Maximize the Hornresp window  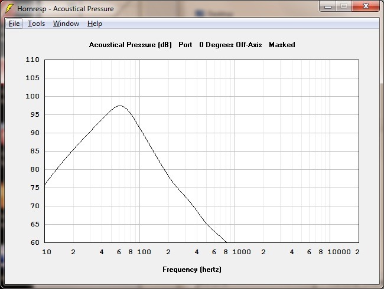click(x=344, y=6)
